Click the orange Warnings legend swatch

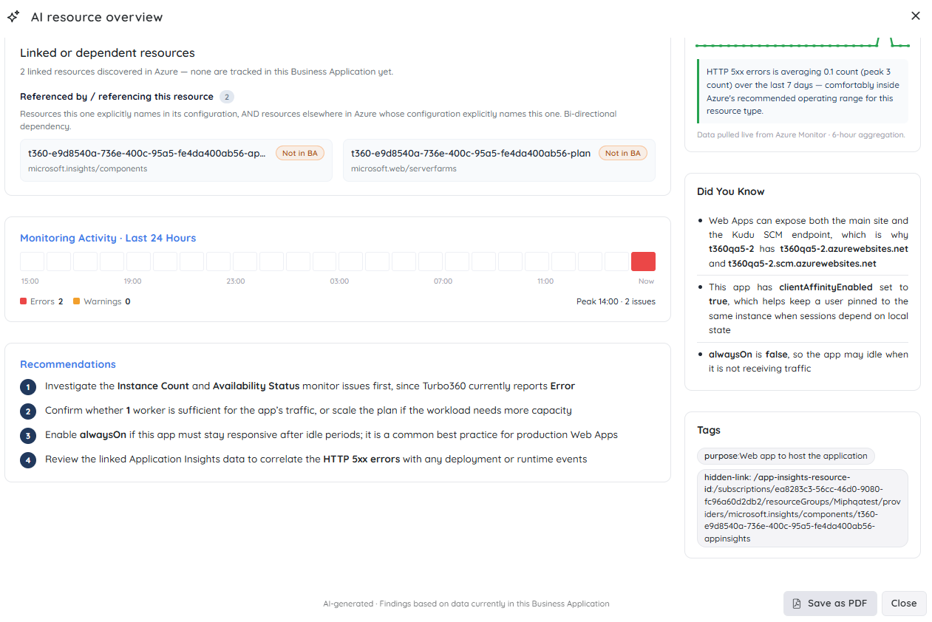click(x=77, y=301)
